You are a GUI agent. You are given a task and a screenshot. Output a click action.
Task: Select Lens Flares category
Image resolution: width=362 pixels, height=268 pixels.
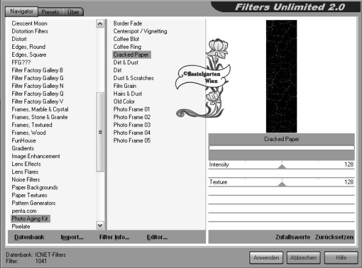[25, 172]
